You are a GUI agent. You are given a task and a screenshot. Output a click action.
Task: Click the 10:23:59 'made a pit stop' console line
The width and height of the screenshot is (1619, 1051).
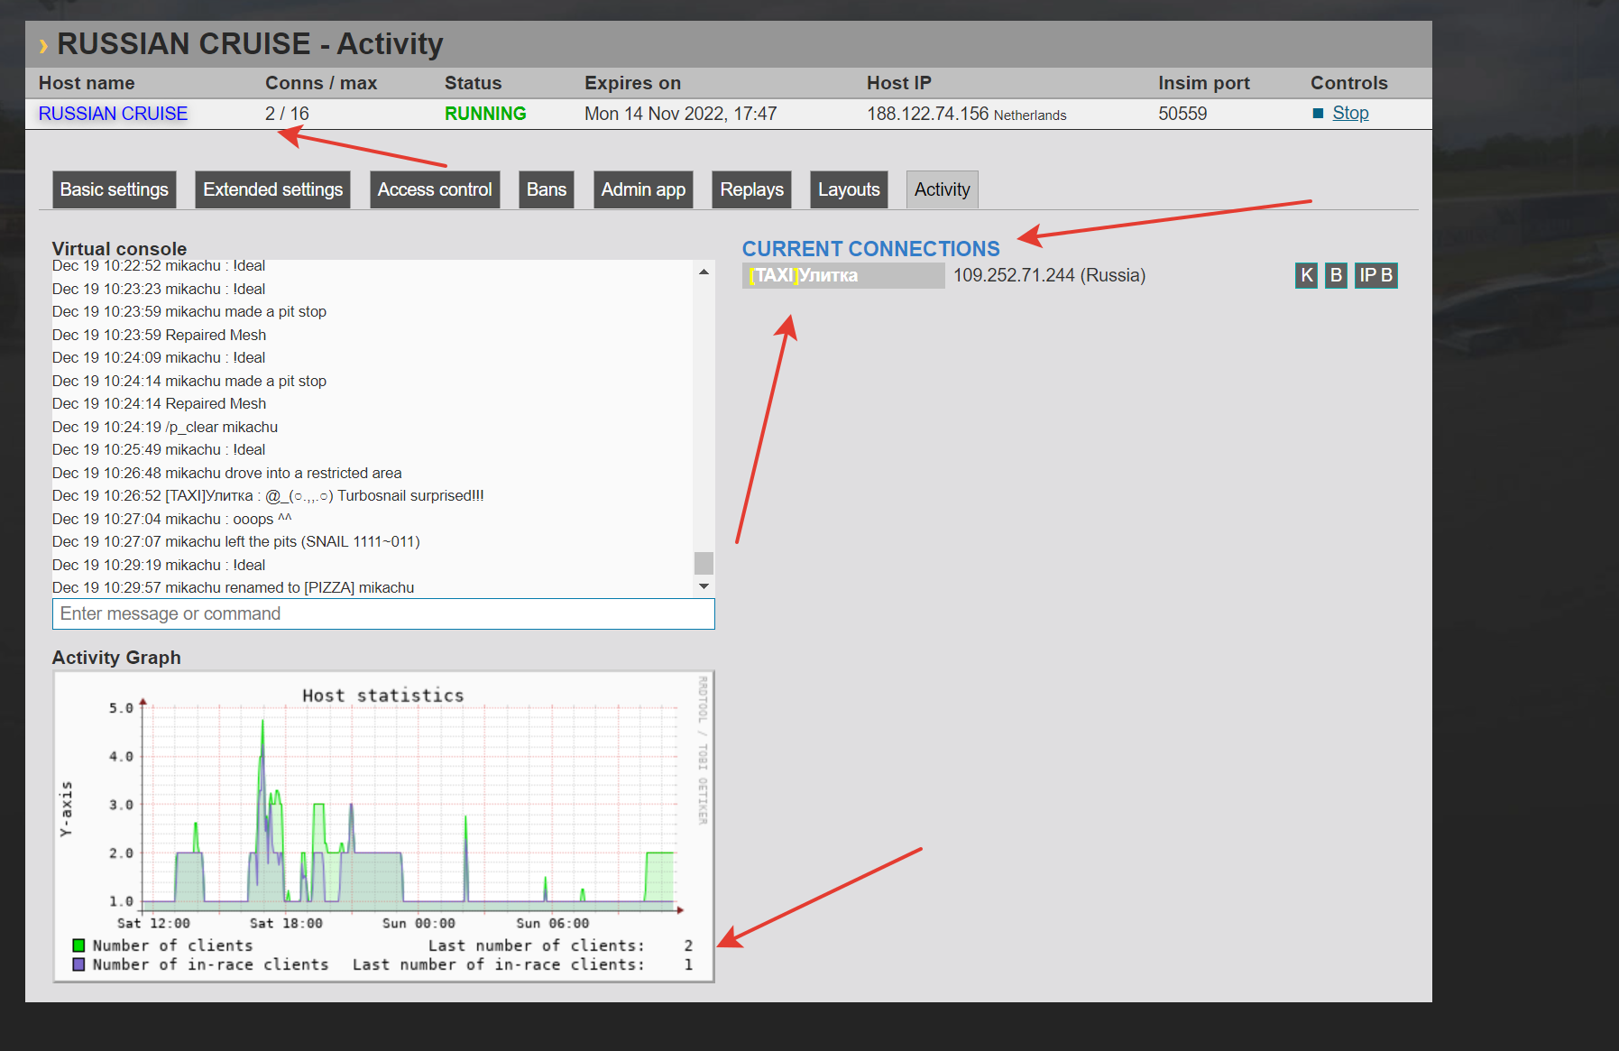(189, 312)
